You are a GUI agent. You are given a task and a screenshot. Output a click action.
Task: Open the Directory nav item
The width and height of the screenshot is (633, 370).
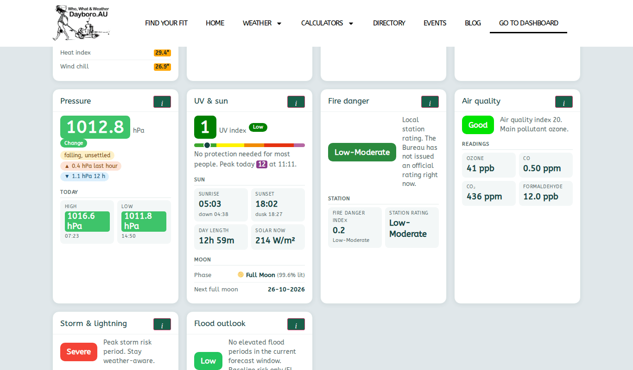pyautogui.click(x=389, y=23)
